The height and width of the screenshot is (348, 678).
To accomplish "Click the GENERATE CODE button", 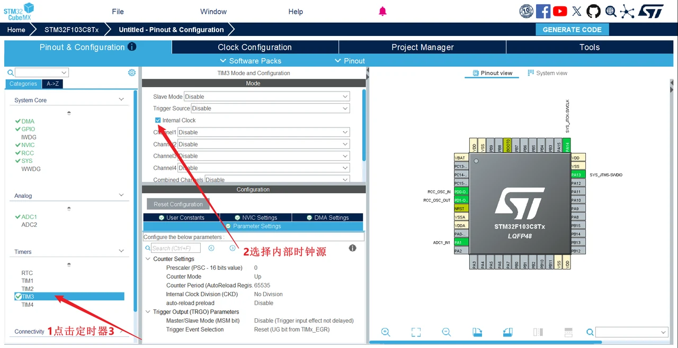I will coord(572,30).
